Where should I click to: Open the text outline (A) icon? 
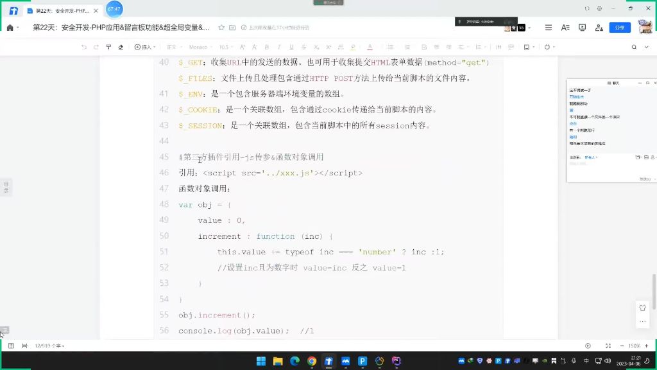pyautogui.click(x=565, y=28)
